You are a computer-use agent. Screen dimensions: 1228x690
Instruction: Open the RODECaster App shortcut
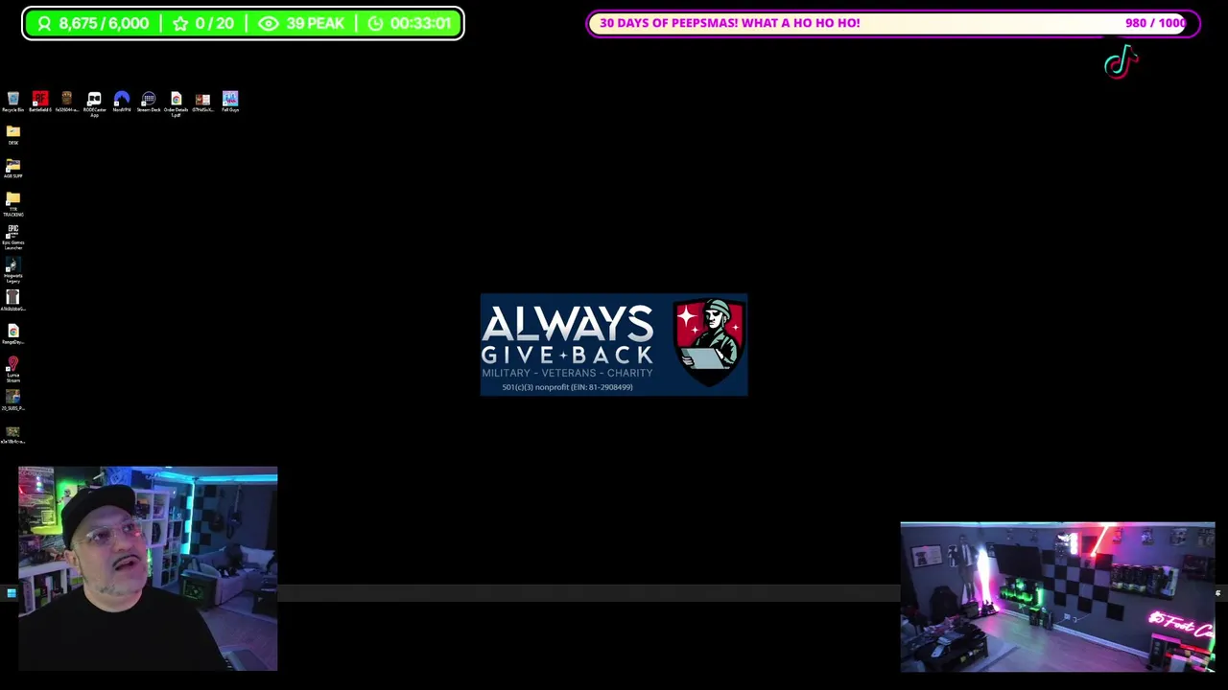pos(94,103)
